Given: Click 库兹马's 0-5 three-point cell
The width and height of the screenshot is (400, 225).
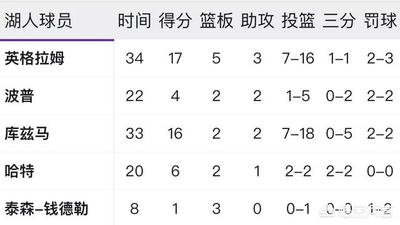Looking at the screenshot, I should pos(339,133).
